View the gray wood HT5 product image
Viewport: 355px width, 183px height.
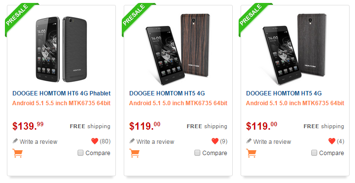295,49
